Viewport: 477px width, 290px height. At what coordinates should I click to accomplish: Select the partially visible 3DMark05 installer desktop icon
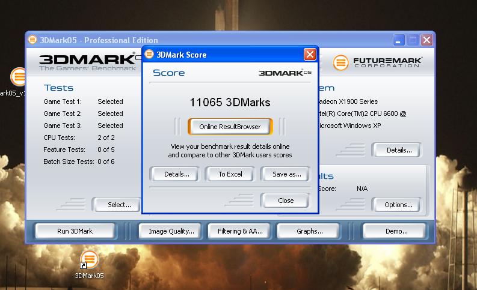pyautogui.click(x=17, y=77)
